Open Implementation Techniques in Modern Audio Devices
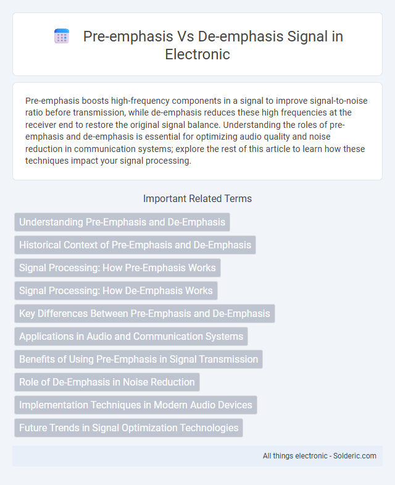 tap(136, 405)
